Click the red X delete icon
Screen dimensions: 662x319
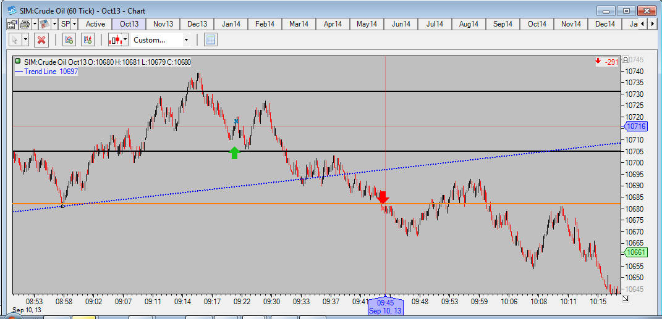point(41,41)
